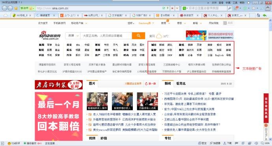
Task: Close the 发博文 tab
Action: tap(246, 15)
